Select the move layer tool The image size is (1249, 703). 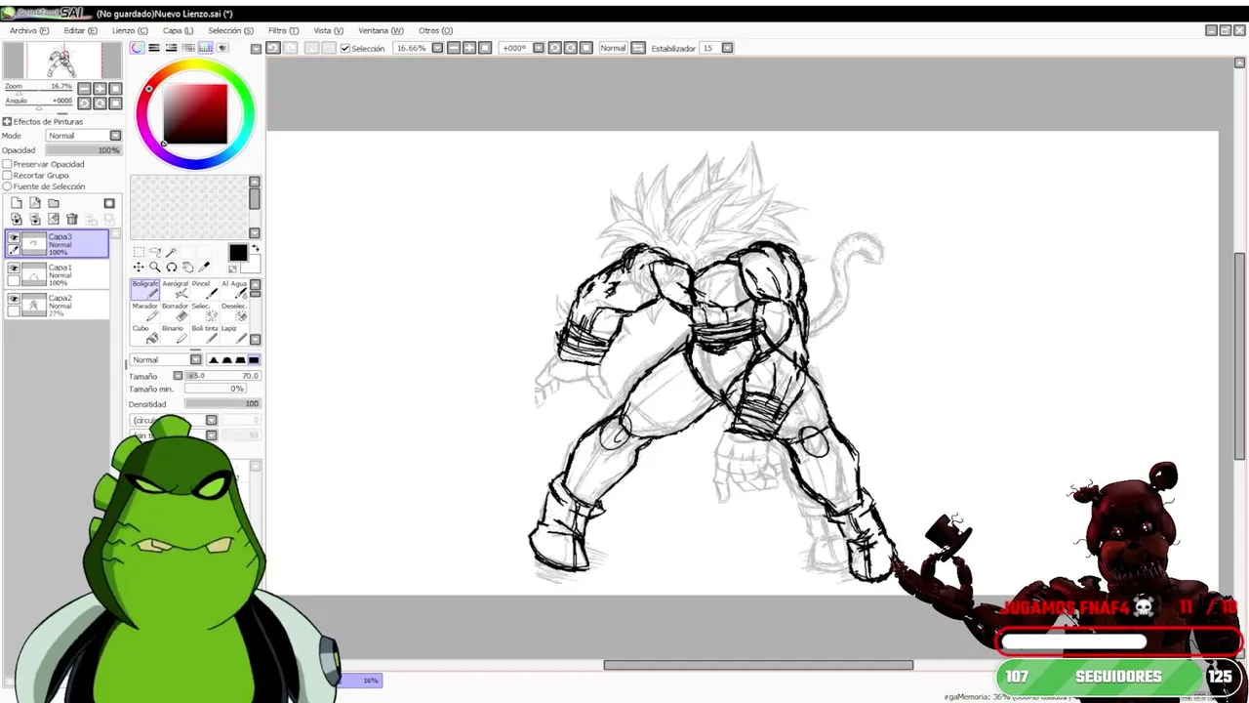point(139,268)
